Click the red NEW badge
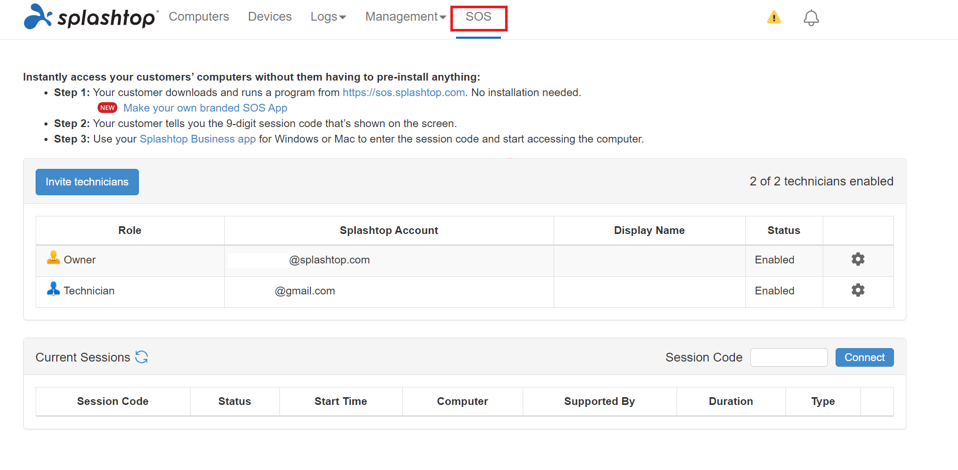 tap(107, 107)
